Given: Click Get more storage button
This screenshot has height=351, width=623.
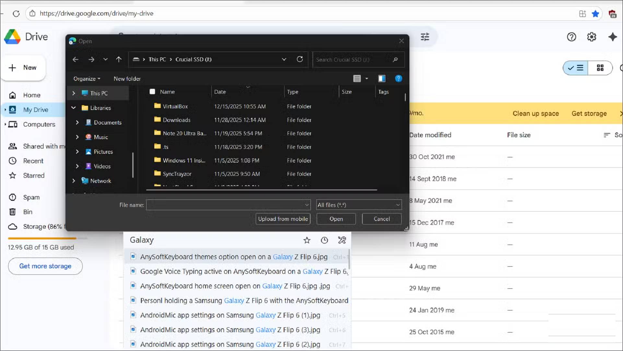Looking at the screenshot, I should (x=45, y=266).
